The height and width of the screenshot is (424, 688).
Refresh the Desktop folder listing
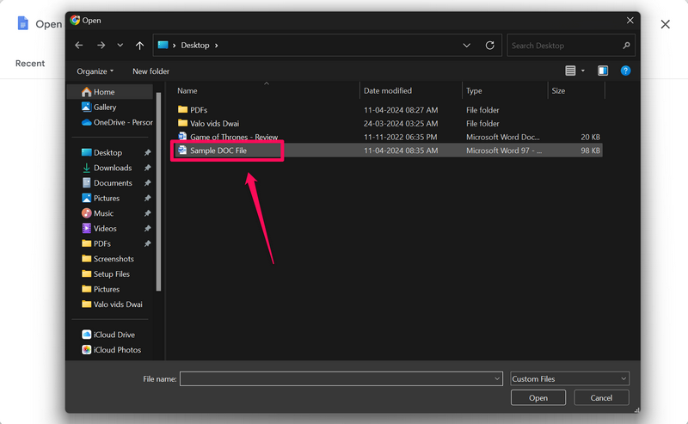click(x=490, y=46)
